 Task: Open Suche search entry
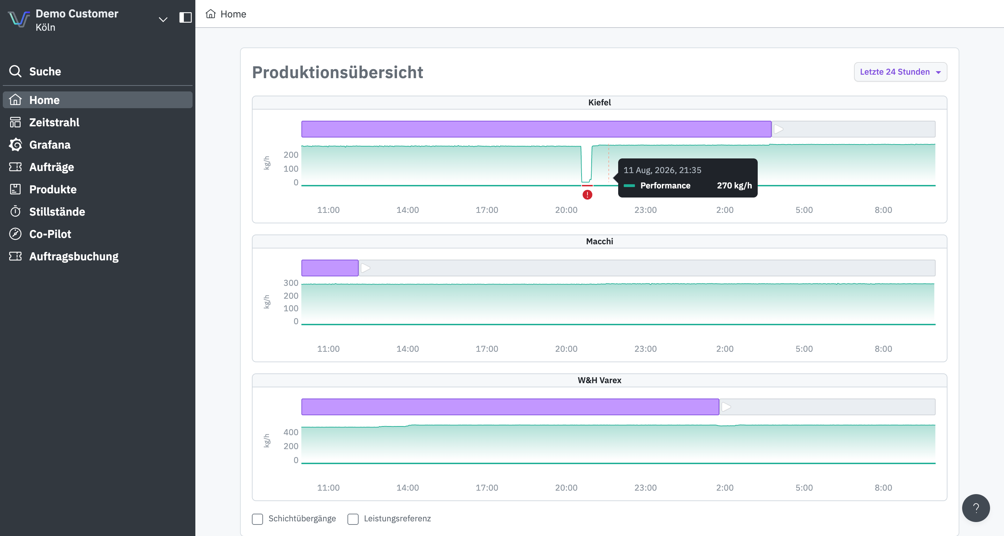(x=97, y=71)
